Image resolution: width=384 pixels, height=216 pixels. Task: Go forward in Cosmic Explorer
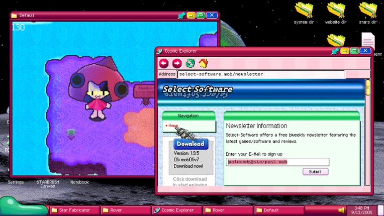(x=177, y=63)
